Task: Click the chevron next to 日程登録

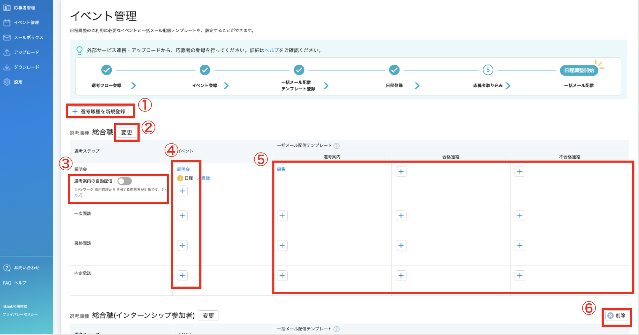Action: tap(417, 86)
